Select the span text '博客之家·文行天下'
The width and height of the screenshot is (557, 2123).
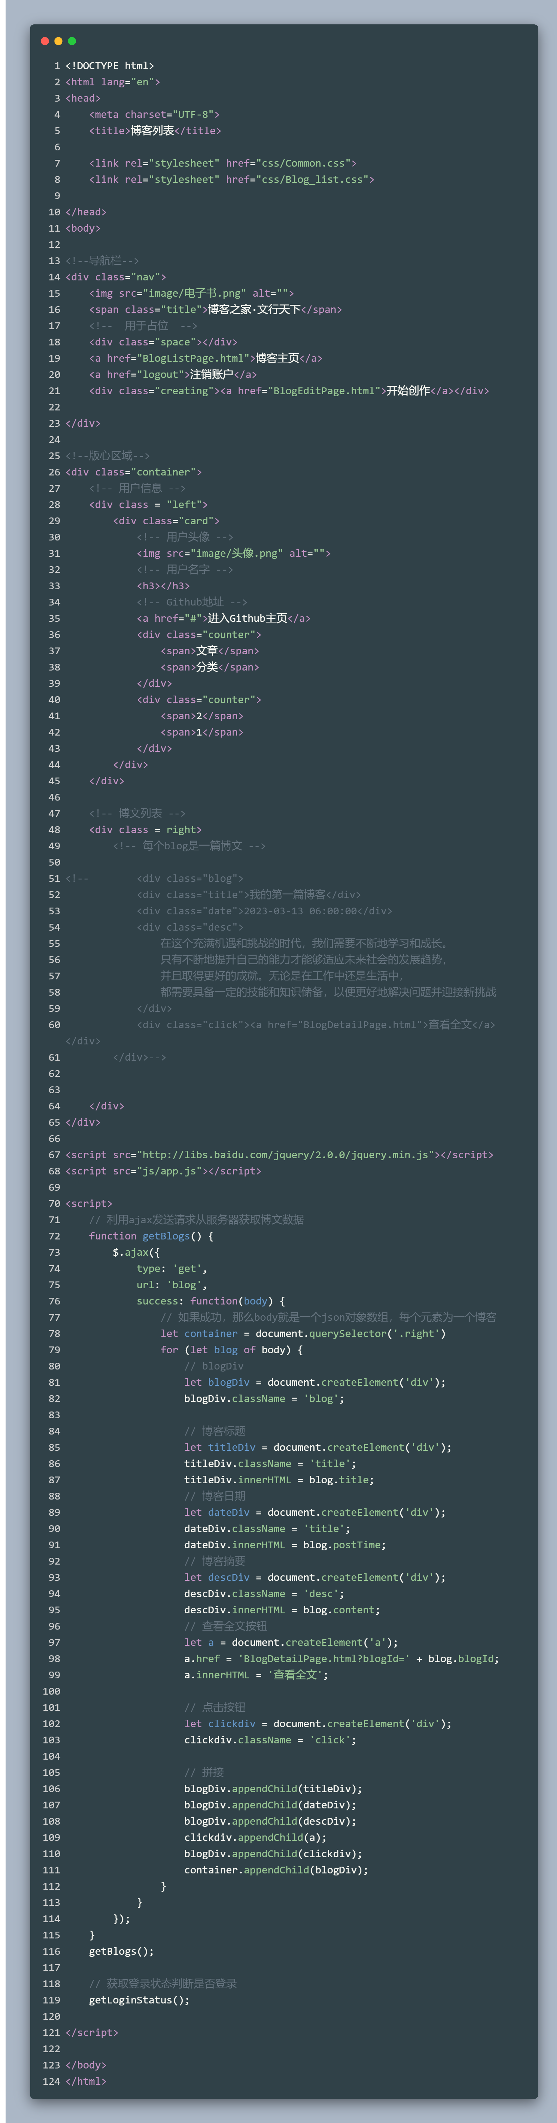[x=254, y=310]
